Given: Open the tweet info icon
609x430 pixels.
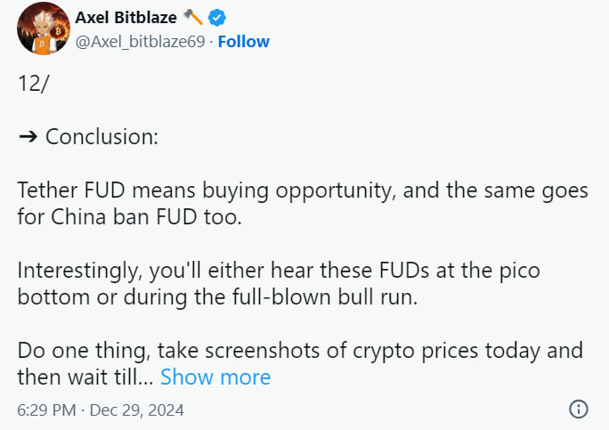Looking at the screenshot, I should (x=578, y=410).
